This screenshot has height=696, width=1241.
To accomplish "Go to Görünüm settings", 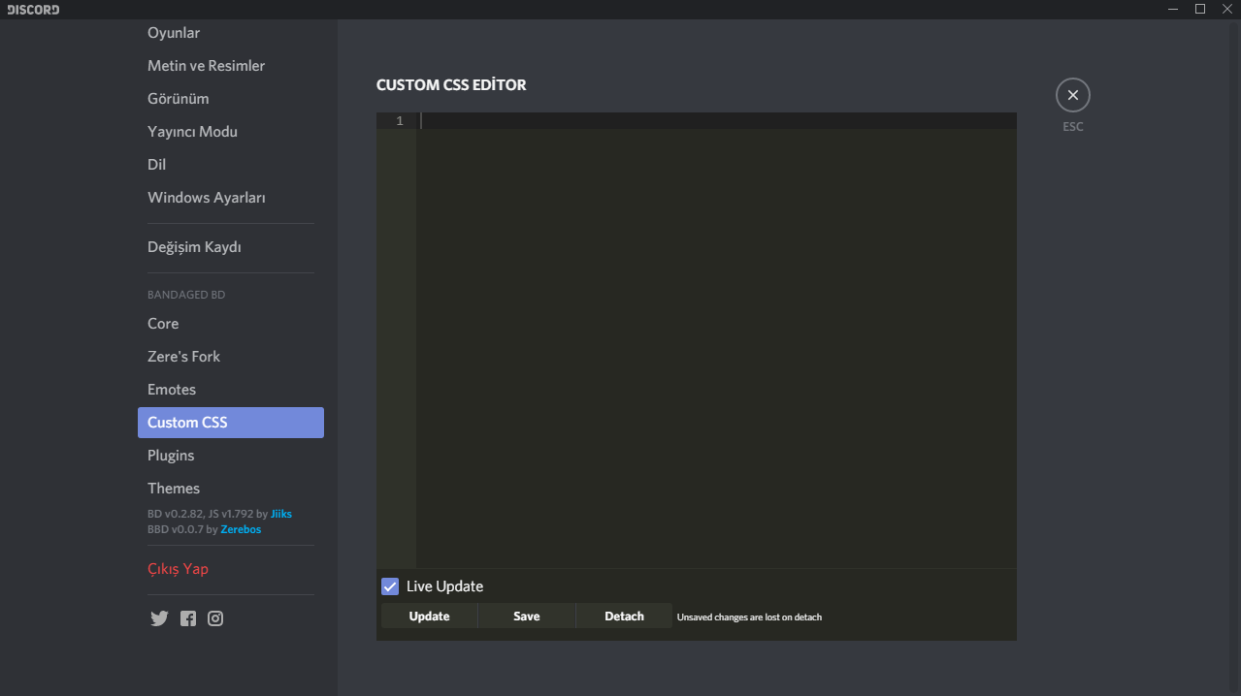I will (231, 99).
